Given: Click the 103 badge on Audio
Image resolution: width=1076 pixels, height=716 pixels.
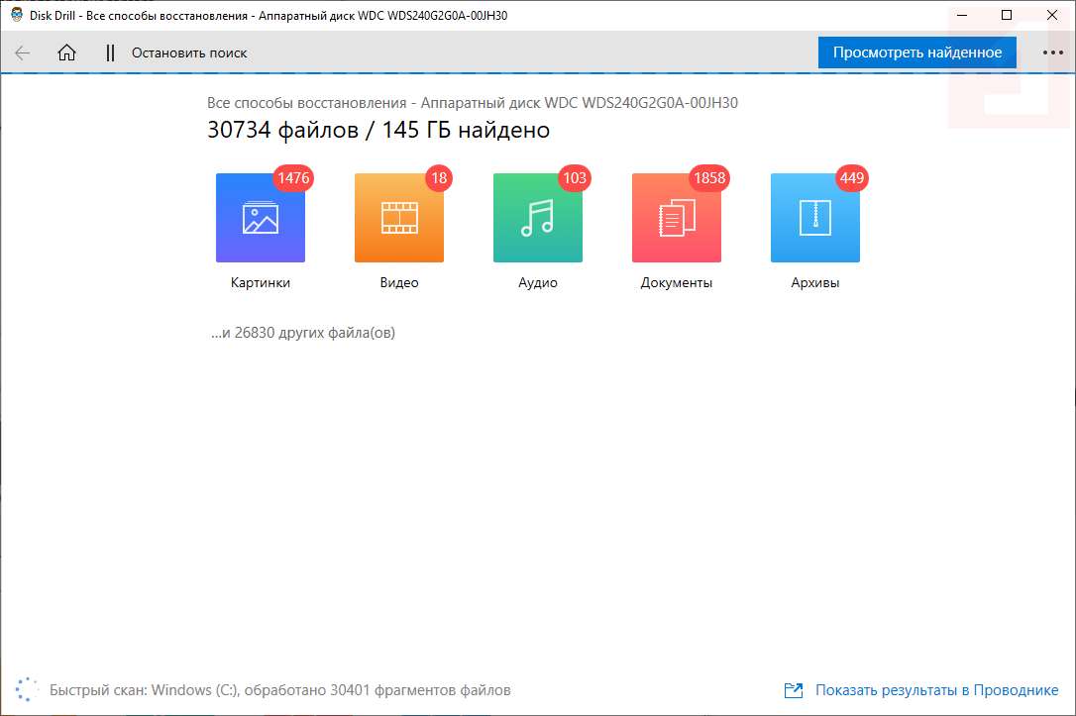Looking at the screenshot, I should (x=575, y=178).
